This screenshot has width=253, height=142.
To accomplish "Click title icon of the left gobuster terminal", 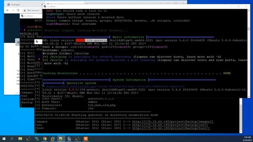I will (x=22, y=16).
